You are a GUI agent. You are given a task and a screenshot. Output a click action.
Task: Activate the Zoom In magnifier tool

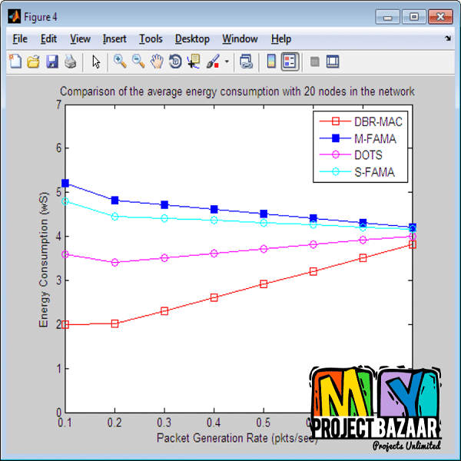click(120, 61)
